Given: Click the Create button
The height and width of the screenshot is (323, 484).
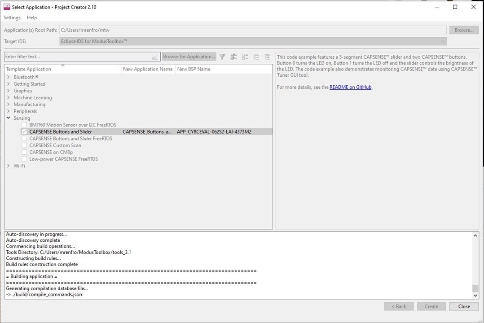Looking at the screenshot, I should [x=431, y=306].
